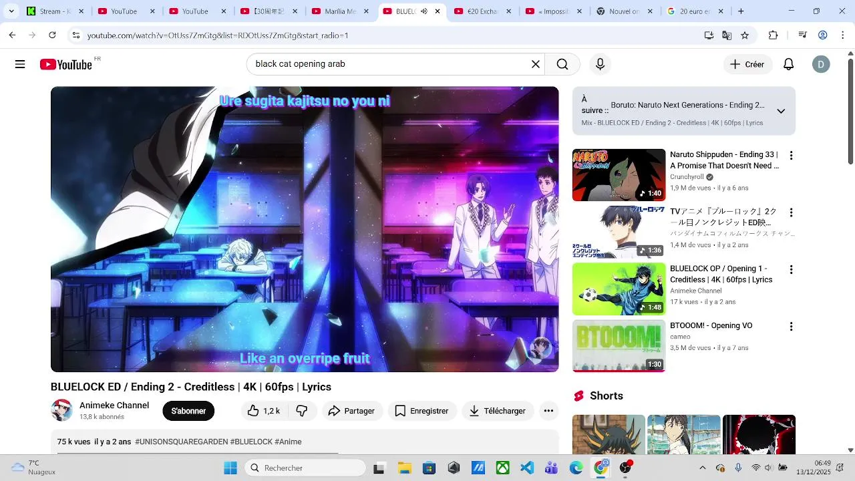Screen dimensions: 855x481
Task: Run search with the magnifier button
Action: pos(562,64)
